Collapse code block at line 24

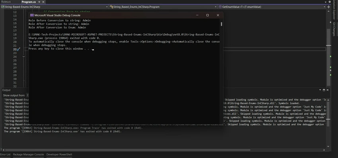23,57
